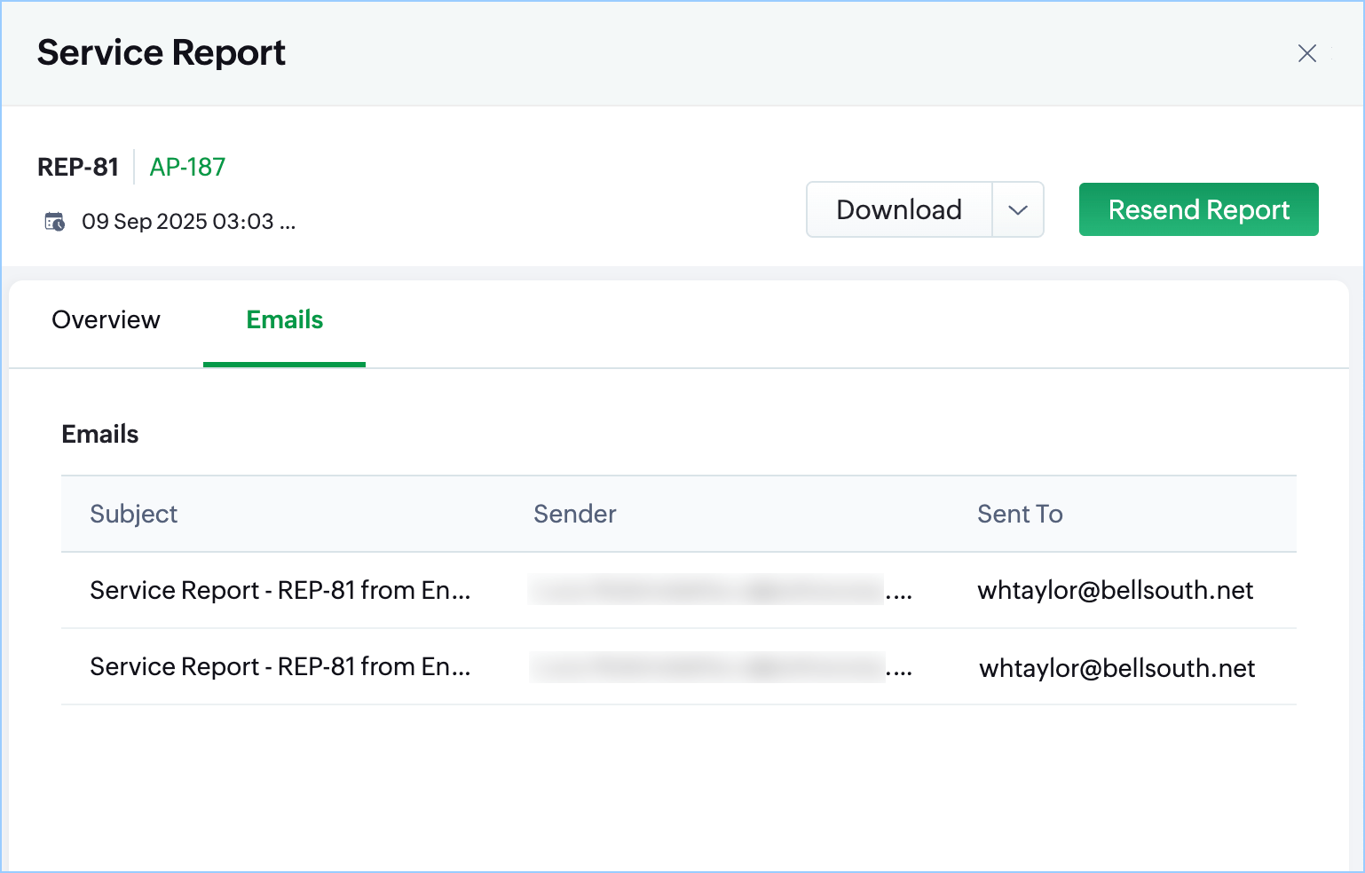Click the first row's blurred sender address
Image resolution: width=1365 pixels, height=873 pixels.
(x=706, y=591)
